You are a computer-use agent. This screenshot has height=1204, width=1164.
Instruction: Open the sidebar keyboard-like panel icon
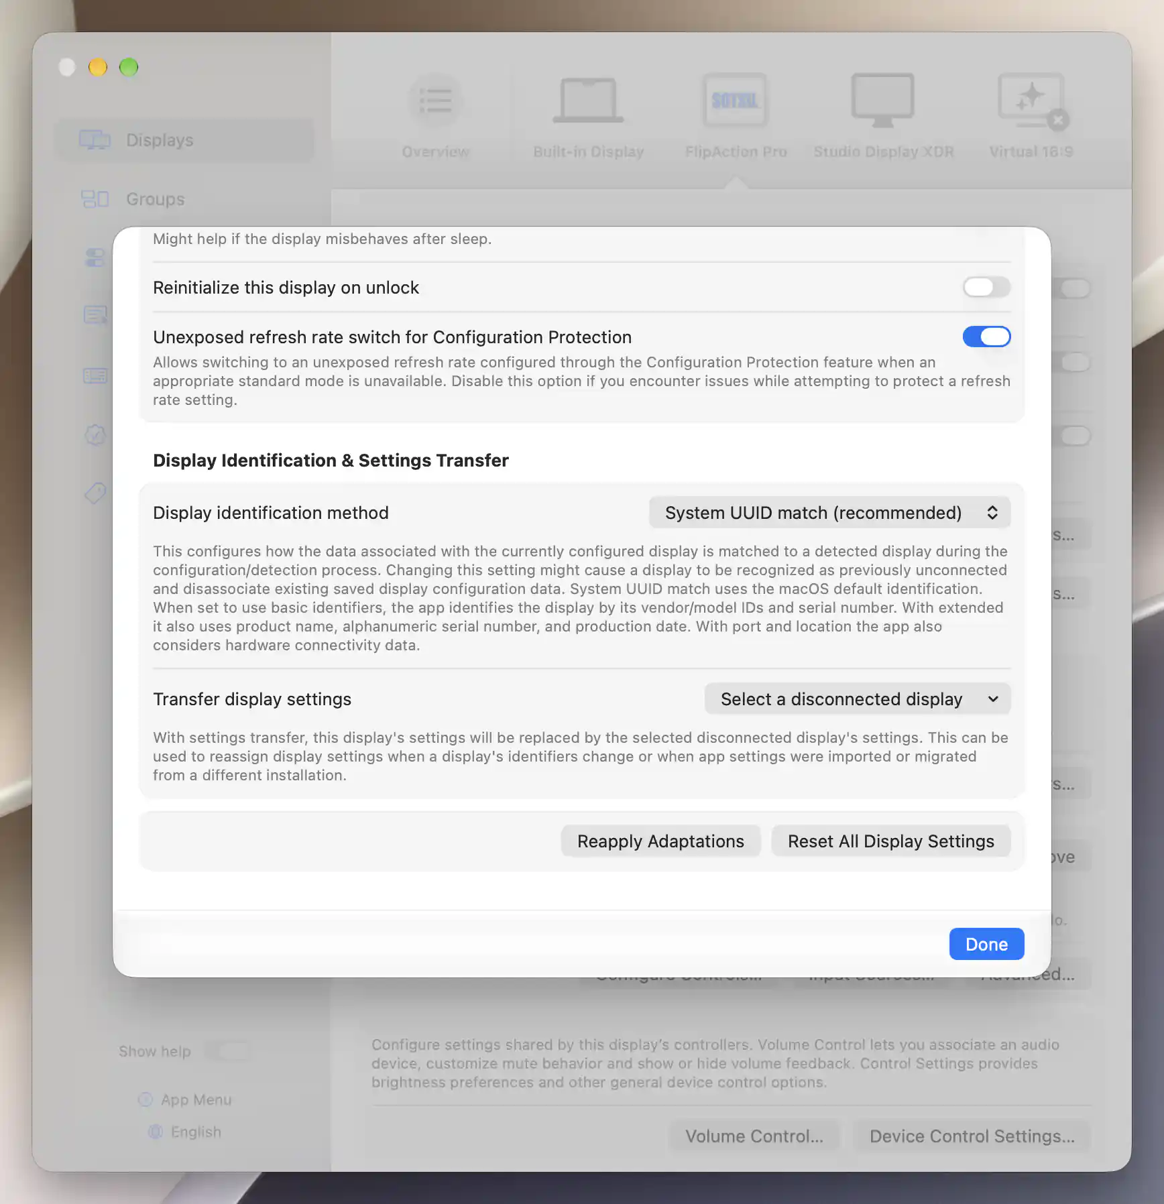(x=95, y=375)
